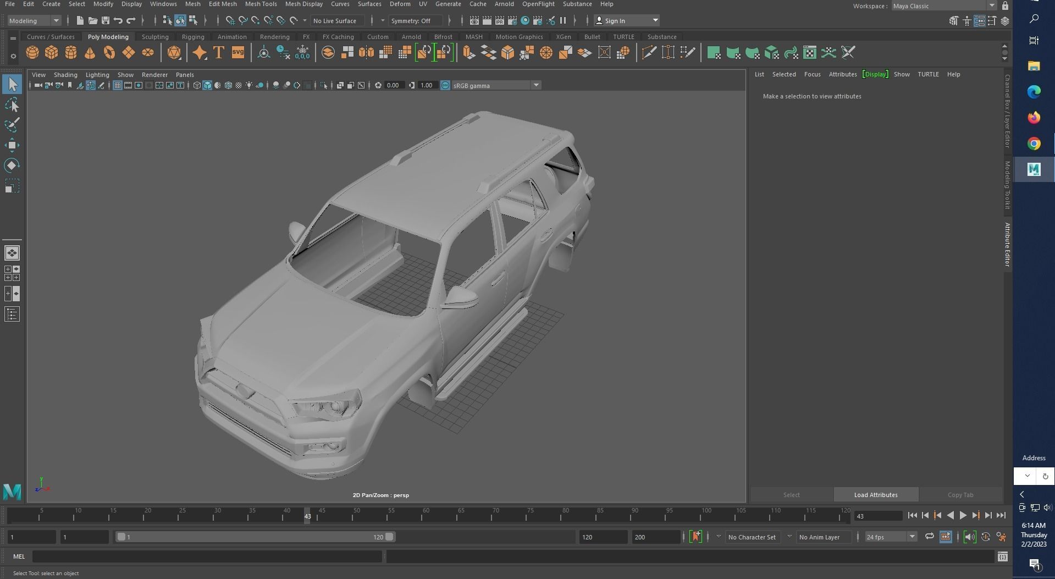Screen dimensions: 1055x579
Task: Click the freeze transformations snowflake icon
Action: point(302,53)
